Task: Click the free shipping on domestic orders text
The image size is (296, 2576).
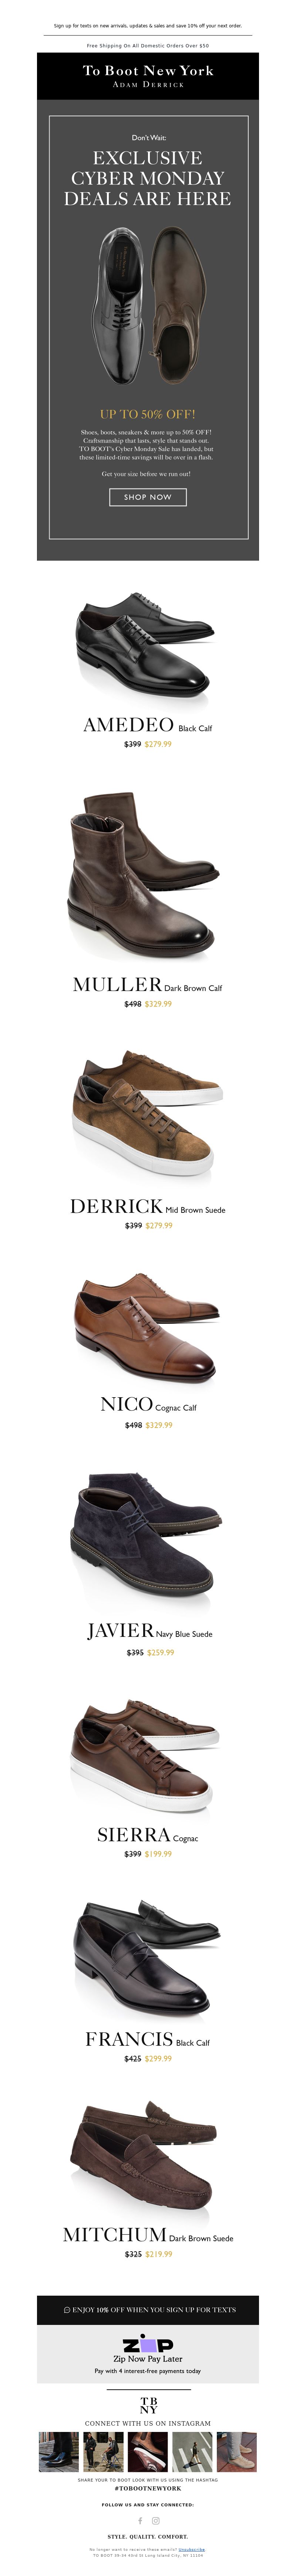Action: (148, 46)
